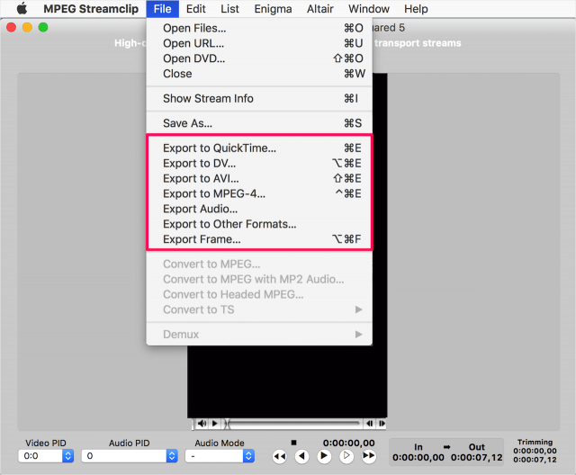
Task: Select Export to DV...
Action: (x=259, y=163)
